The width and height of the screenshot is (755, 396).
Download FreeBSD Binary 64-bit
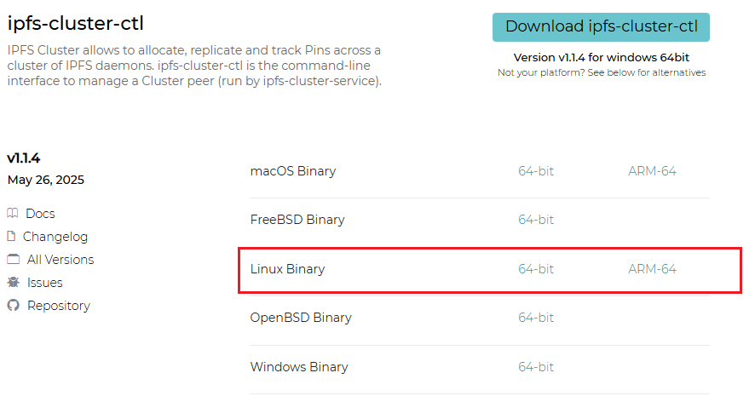536,220
